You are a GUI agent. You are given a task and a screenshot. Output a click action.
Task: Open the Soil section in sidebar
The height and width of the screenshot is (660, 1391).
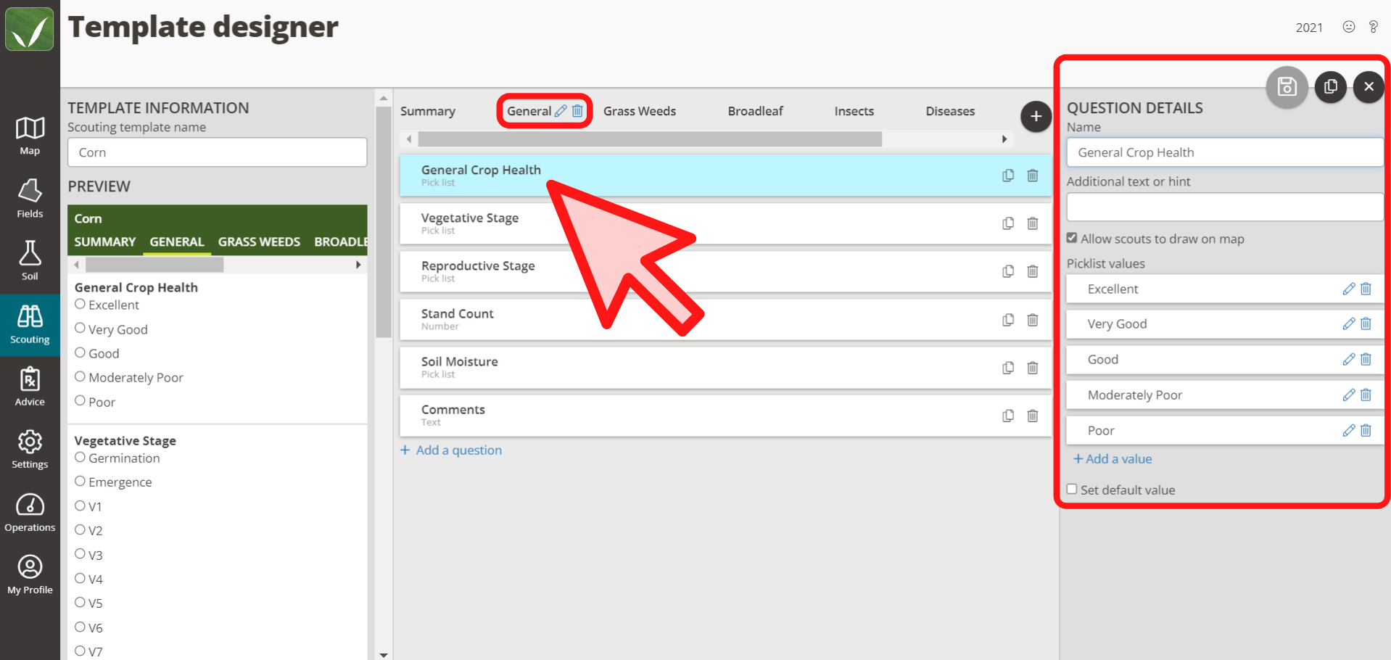point(30,261)
